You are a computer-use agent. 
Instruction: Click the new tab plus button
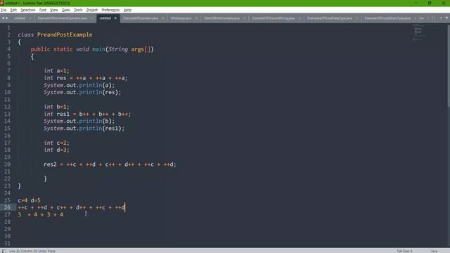(441, 18)
